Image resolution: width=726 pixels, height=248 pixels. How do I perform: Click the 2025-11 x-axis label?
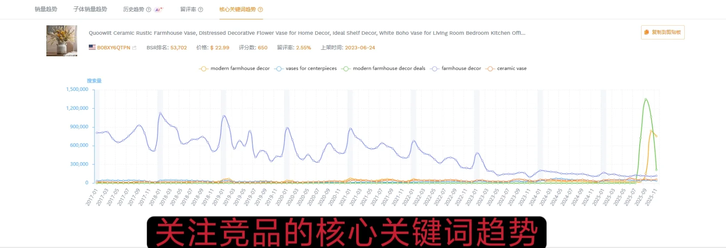(x=651, y=197)
